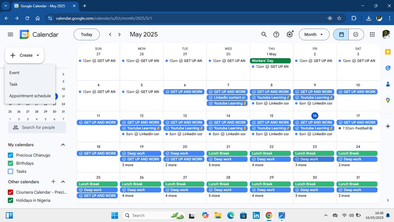The image size is (394, 222).
Task: Enable the Tasks calendar checkbox
Action: coord(11,171)
